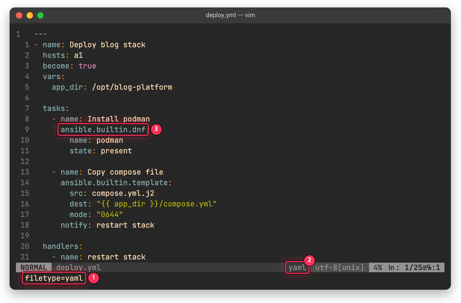Click the "app_dir" variable key
Screen dimensions: 461x303
67,87
